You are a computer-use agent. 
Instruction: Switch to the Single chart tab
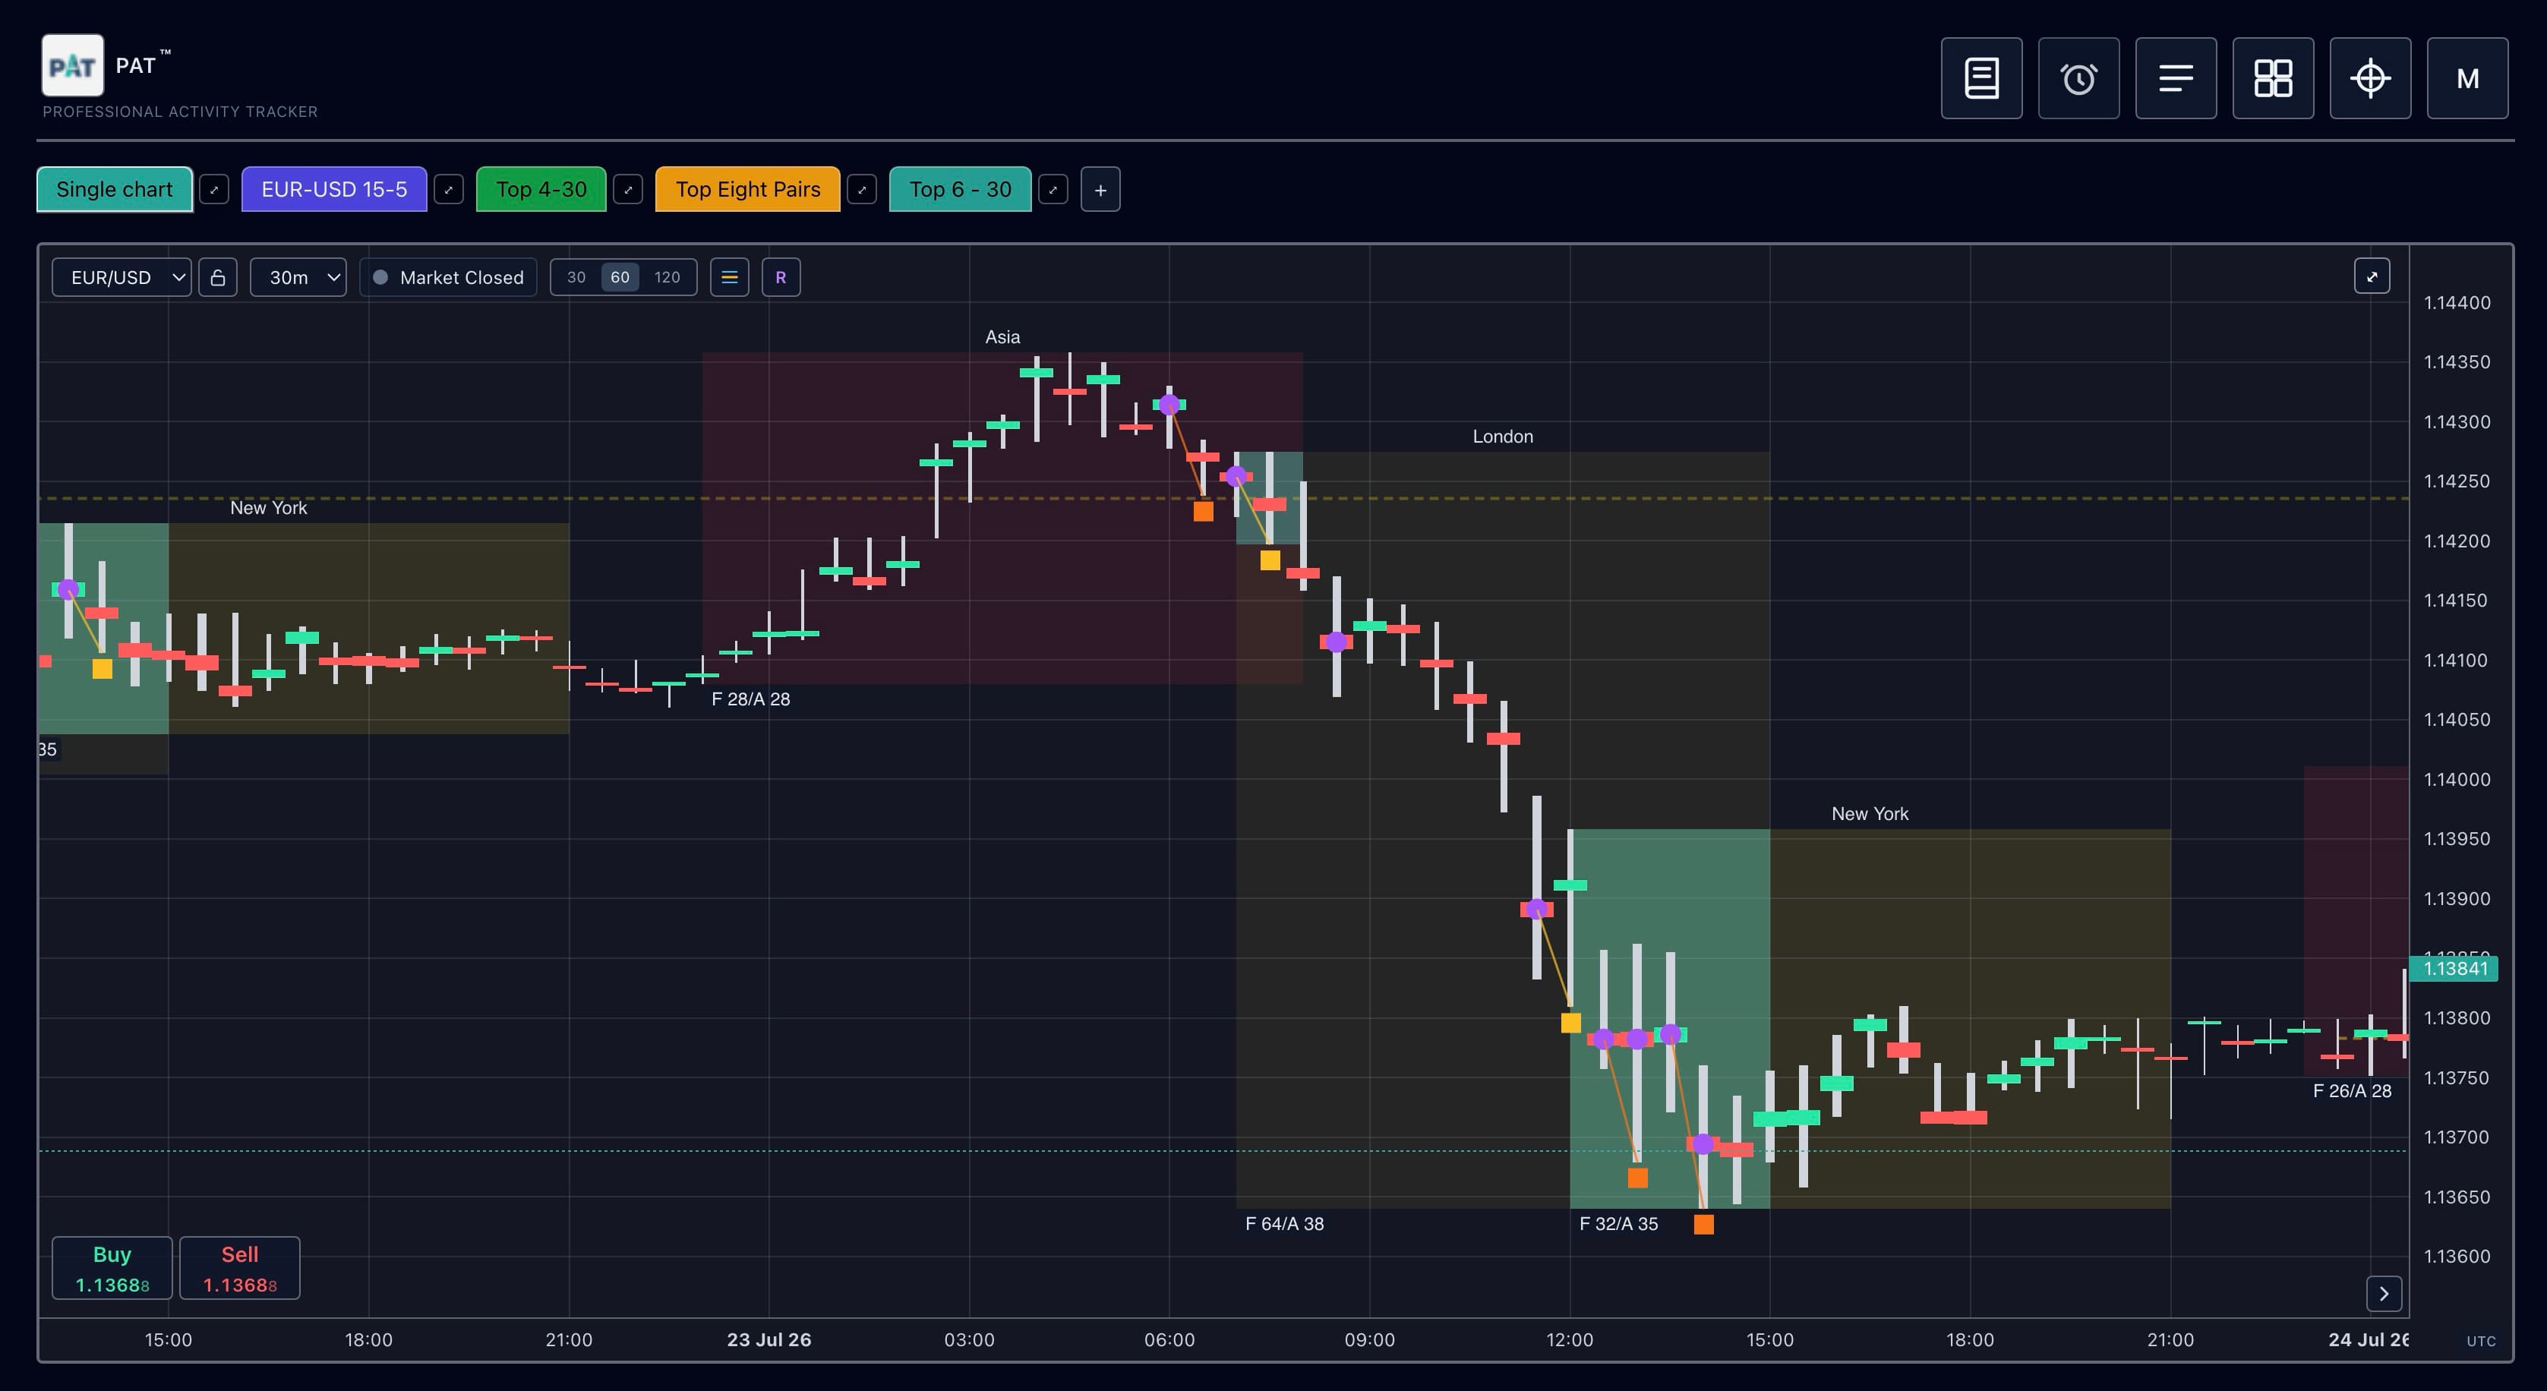coord(115,190)
